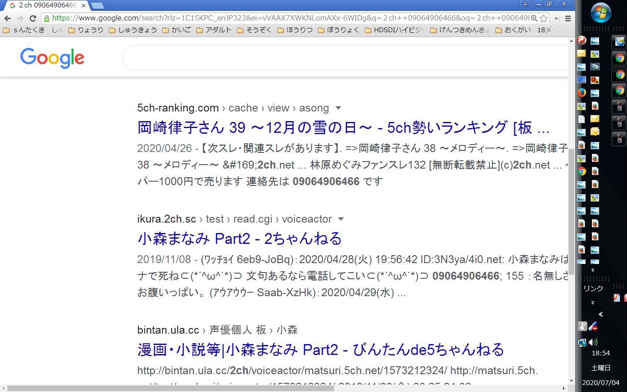Screen dimensions: 627x392
Task: Open result 漫画・小説等|小森まなみ Part2 びんたん
Action: 320,350
